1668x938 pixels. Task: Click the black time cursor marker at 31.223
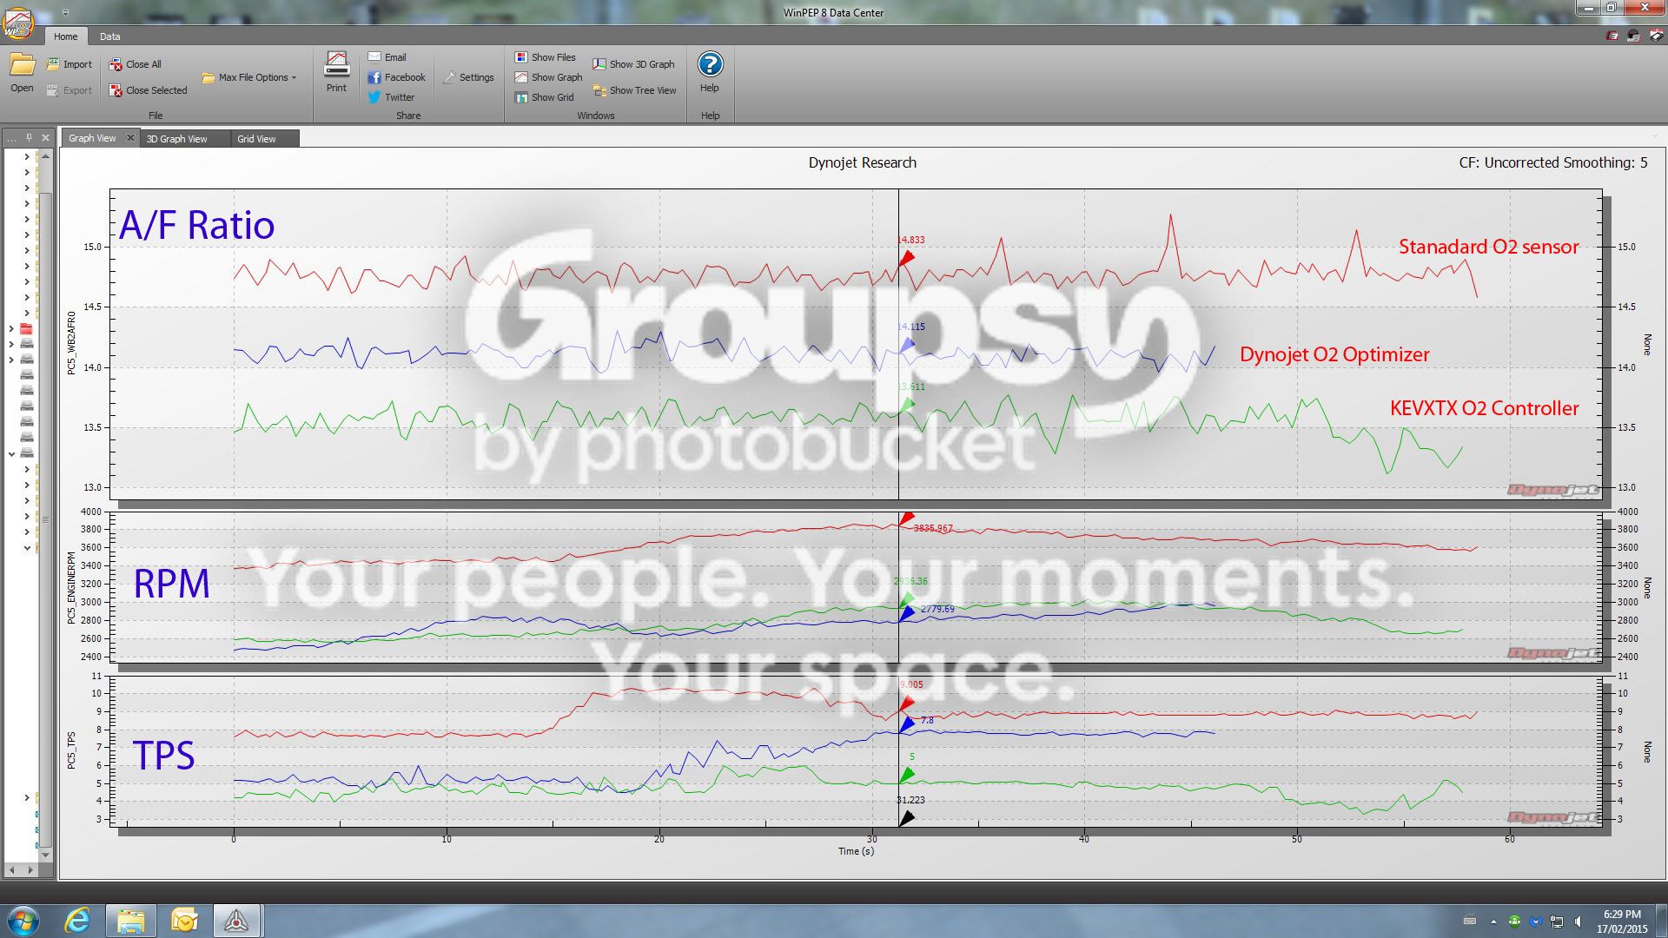(906, 818)
